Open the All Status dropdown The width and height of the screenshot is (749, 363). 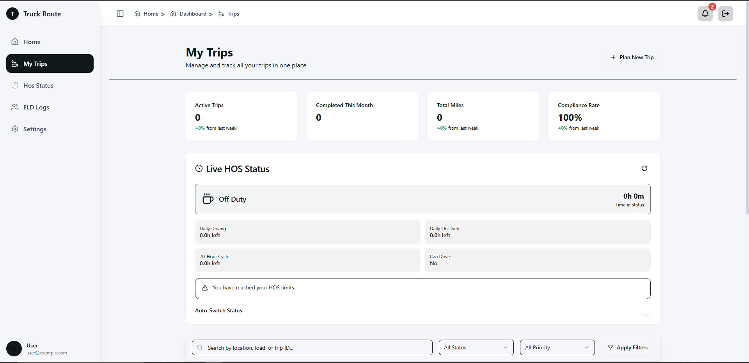pos(476,347)
